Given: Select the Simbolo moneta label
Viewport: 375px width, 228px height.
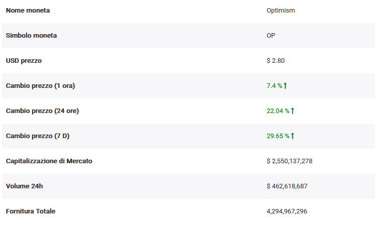Looking at the screenshot, I should 31,36.
